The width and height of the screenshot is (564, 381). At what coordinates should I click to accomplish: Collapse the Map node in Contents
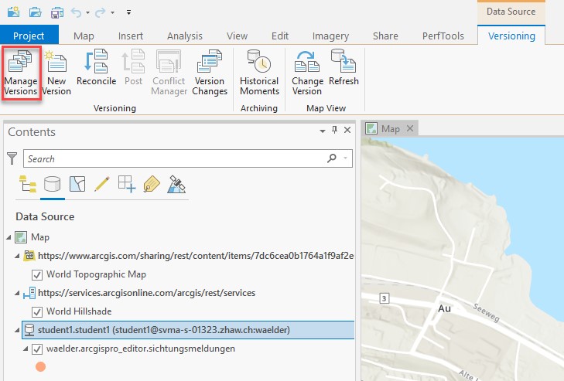coord(9,237)
